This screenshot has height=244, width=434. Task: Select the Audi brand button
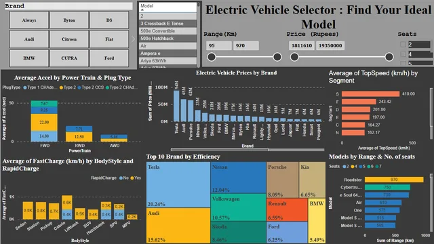click(29, 39)
